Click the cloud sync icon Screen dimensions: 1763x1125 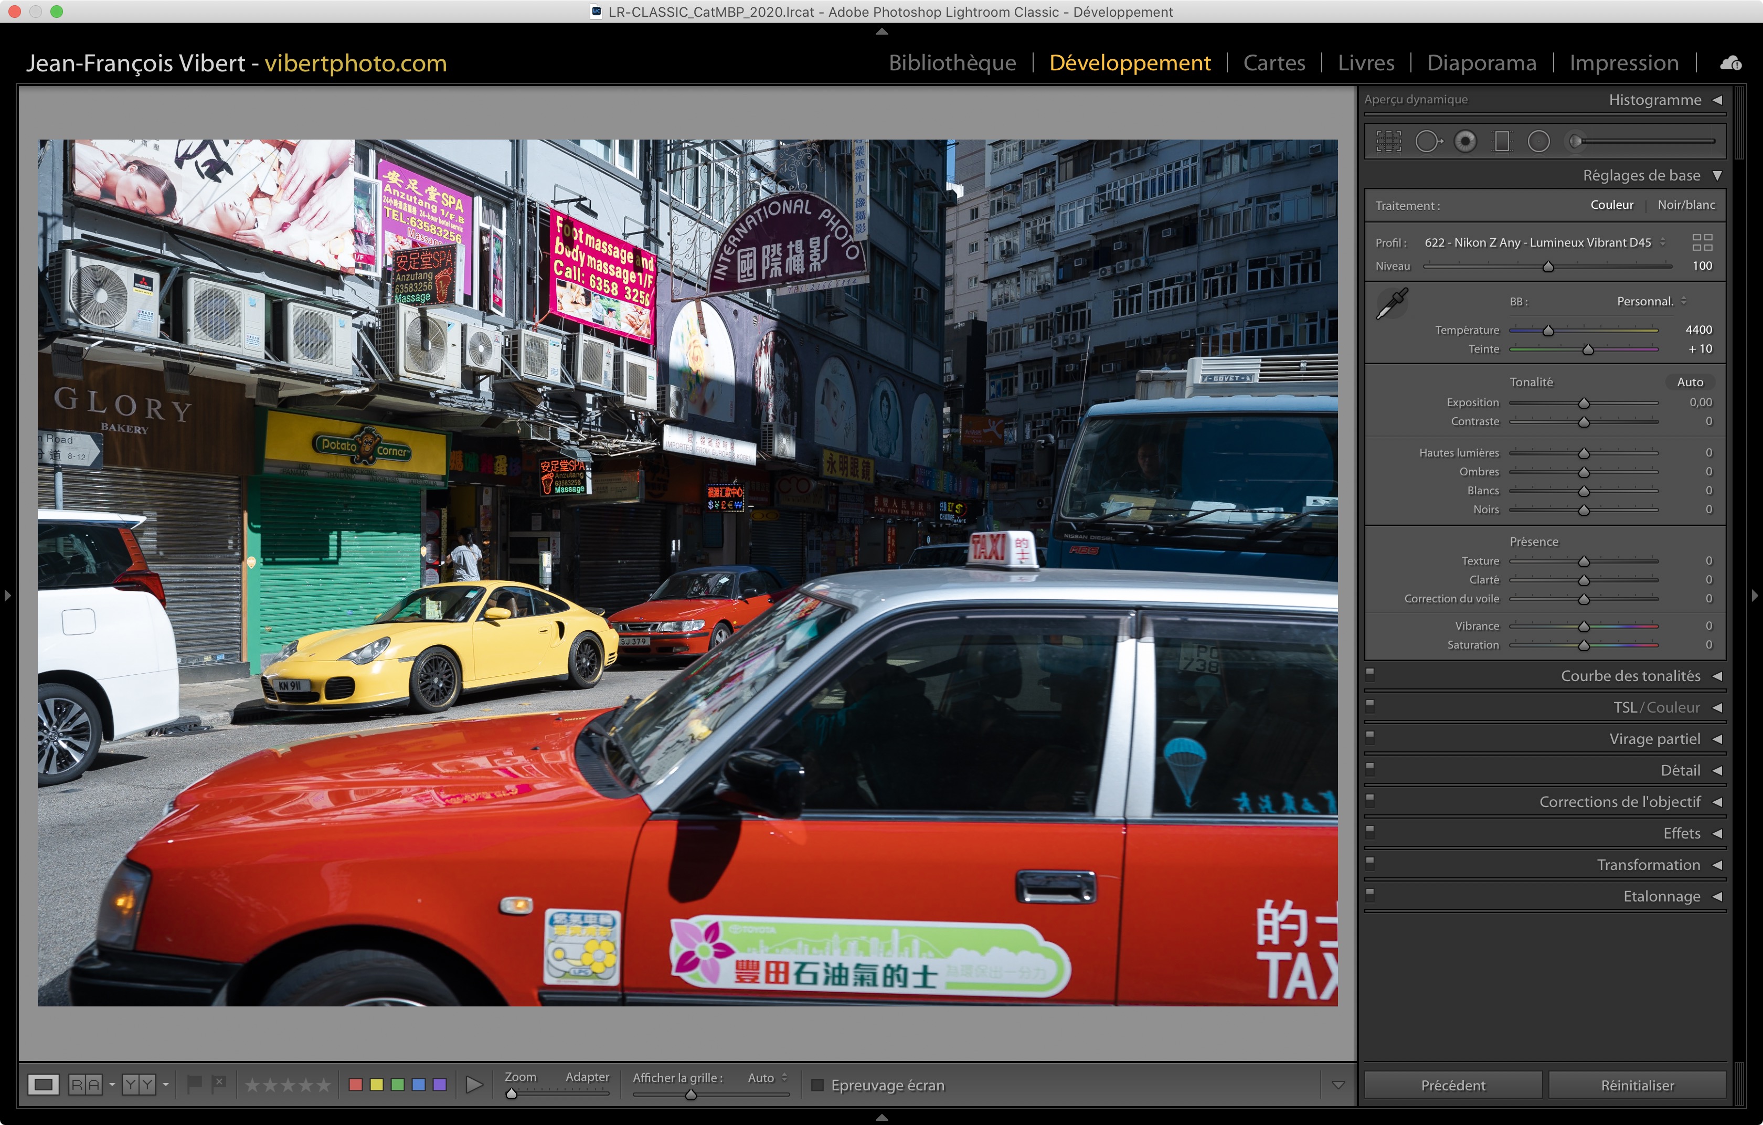[1731, 63]
